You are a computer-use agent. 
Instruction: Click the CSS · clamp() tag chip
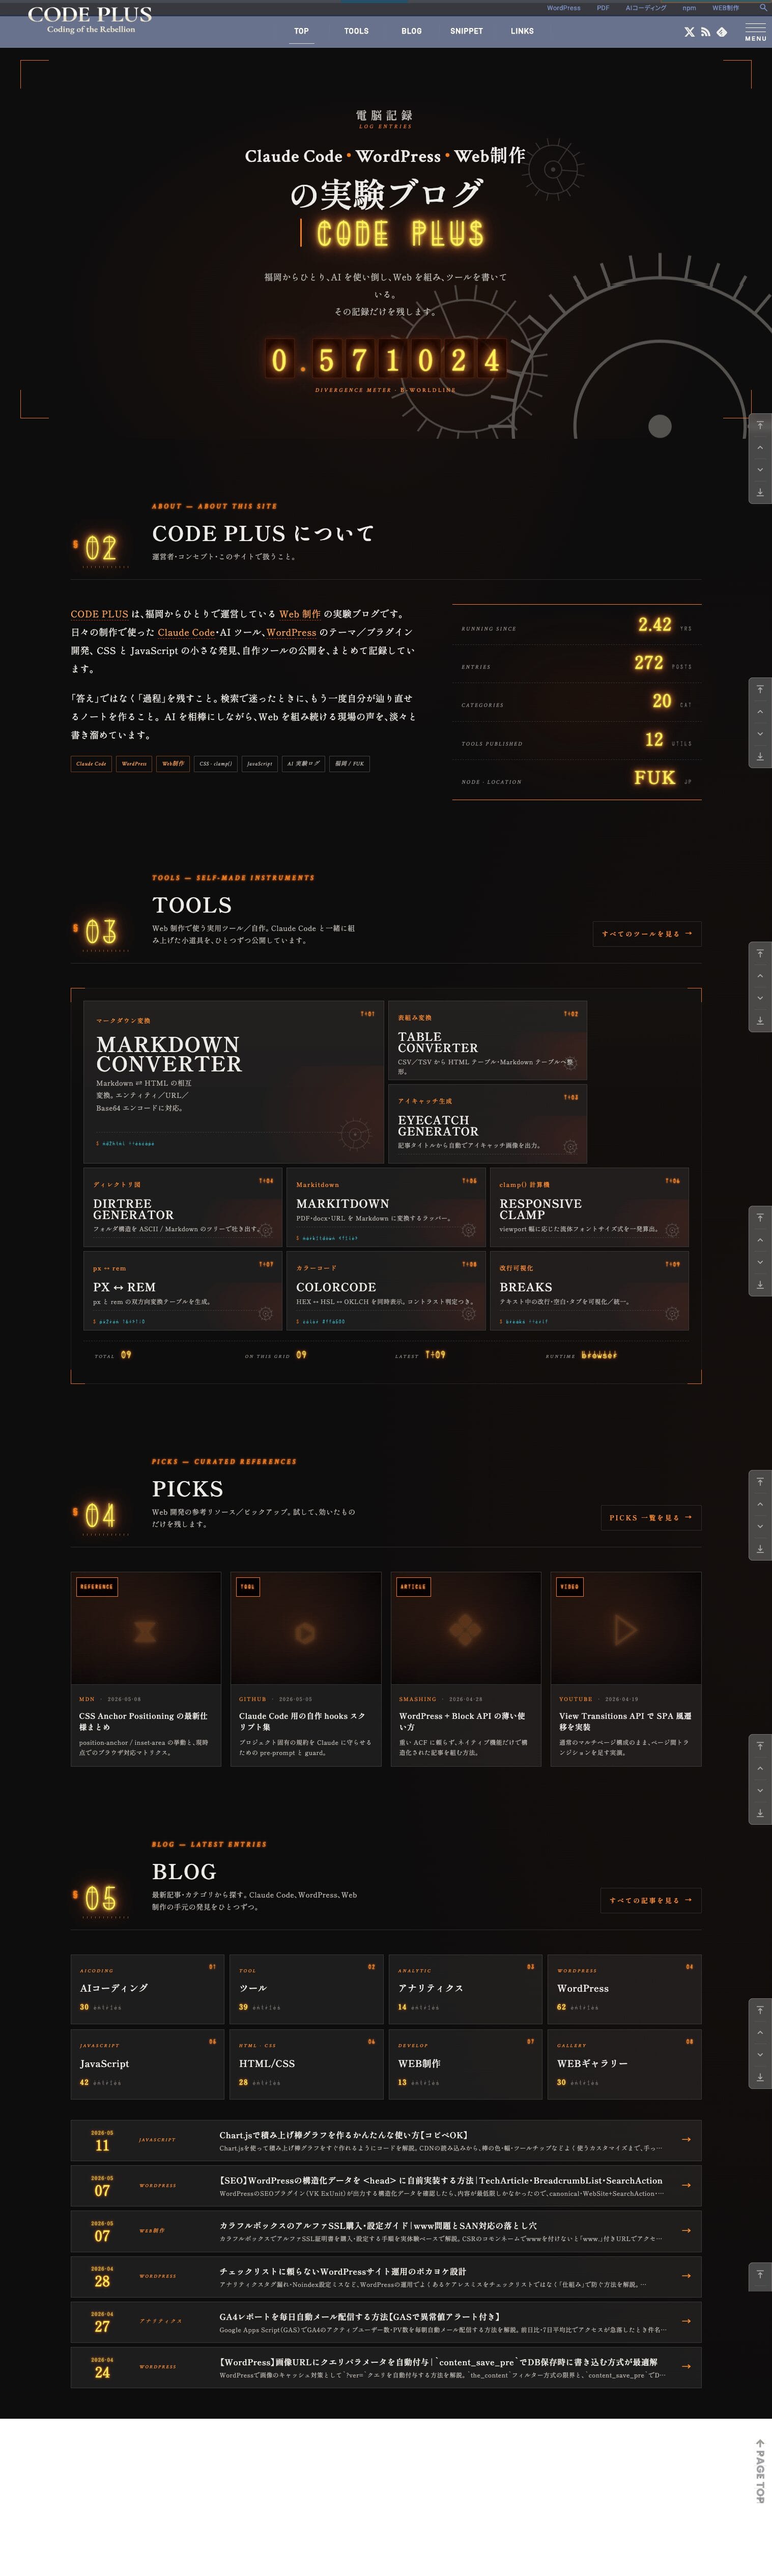click(x=216, y=764)
